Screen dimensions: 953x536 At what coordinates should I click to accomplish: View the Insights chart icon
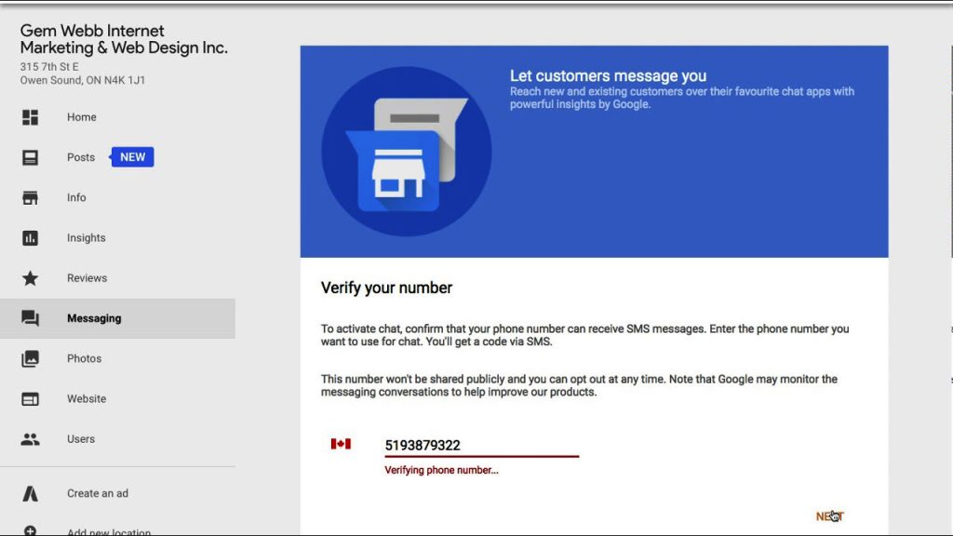[29, 237]
